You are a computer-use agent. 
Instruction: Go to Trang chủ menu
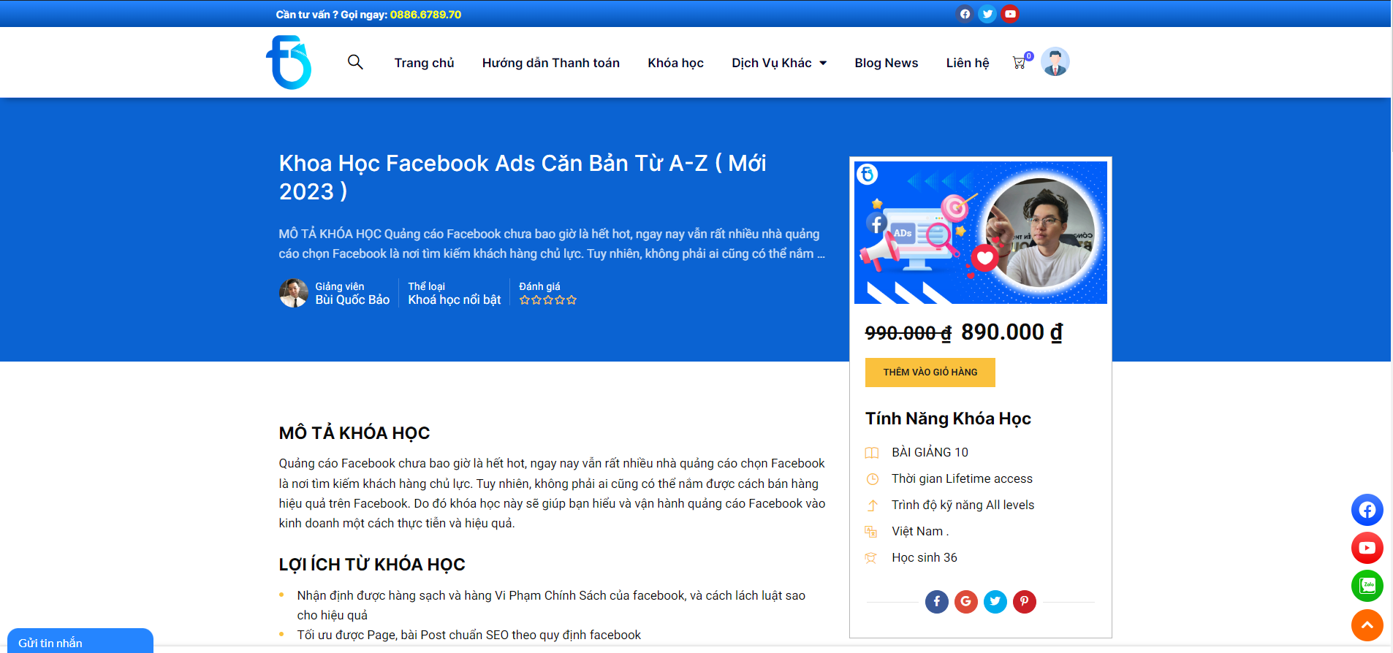[424, 63]
